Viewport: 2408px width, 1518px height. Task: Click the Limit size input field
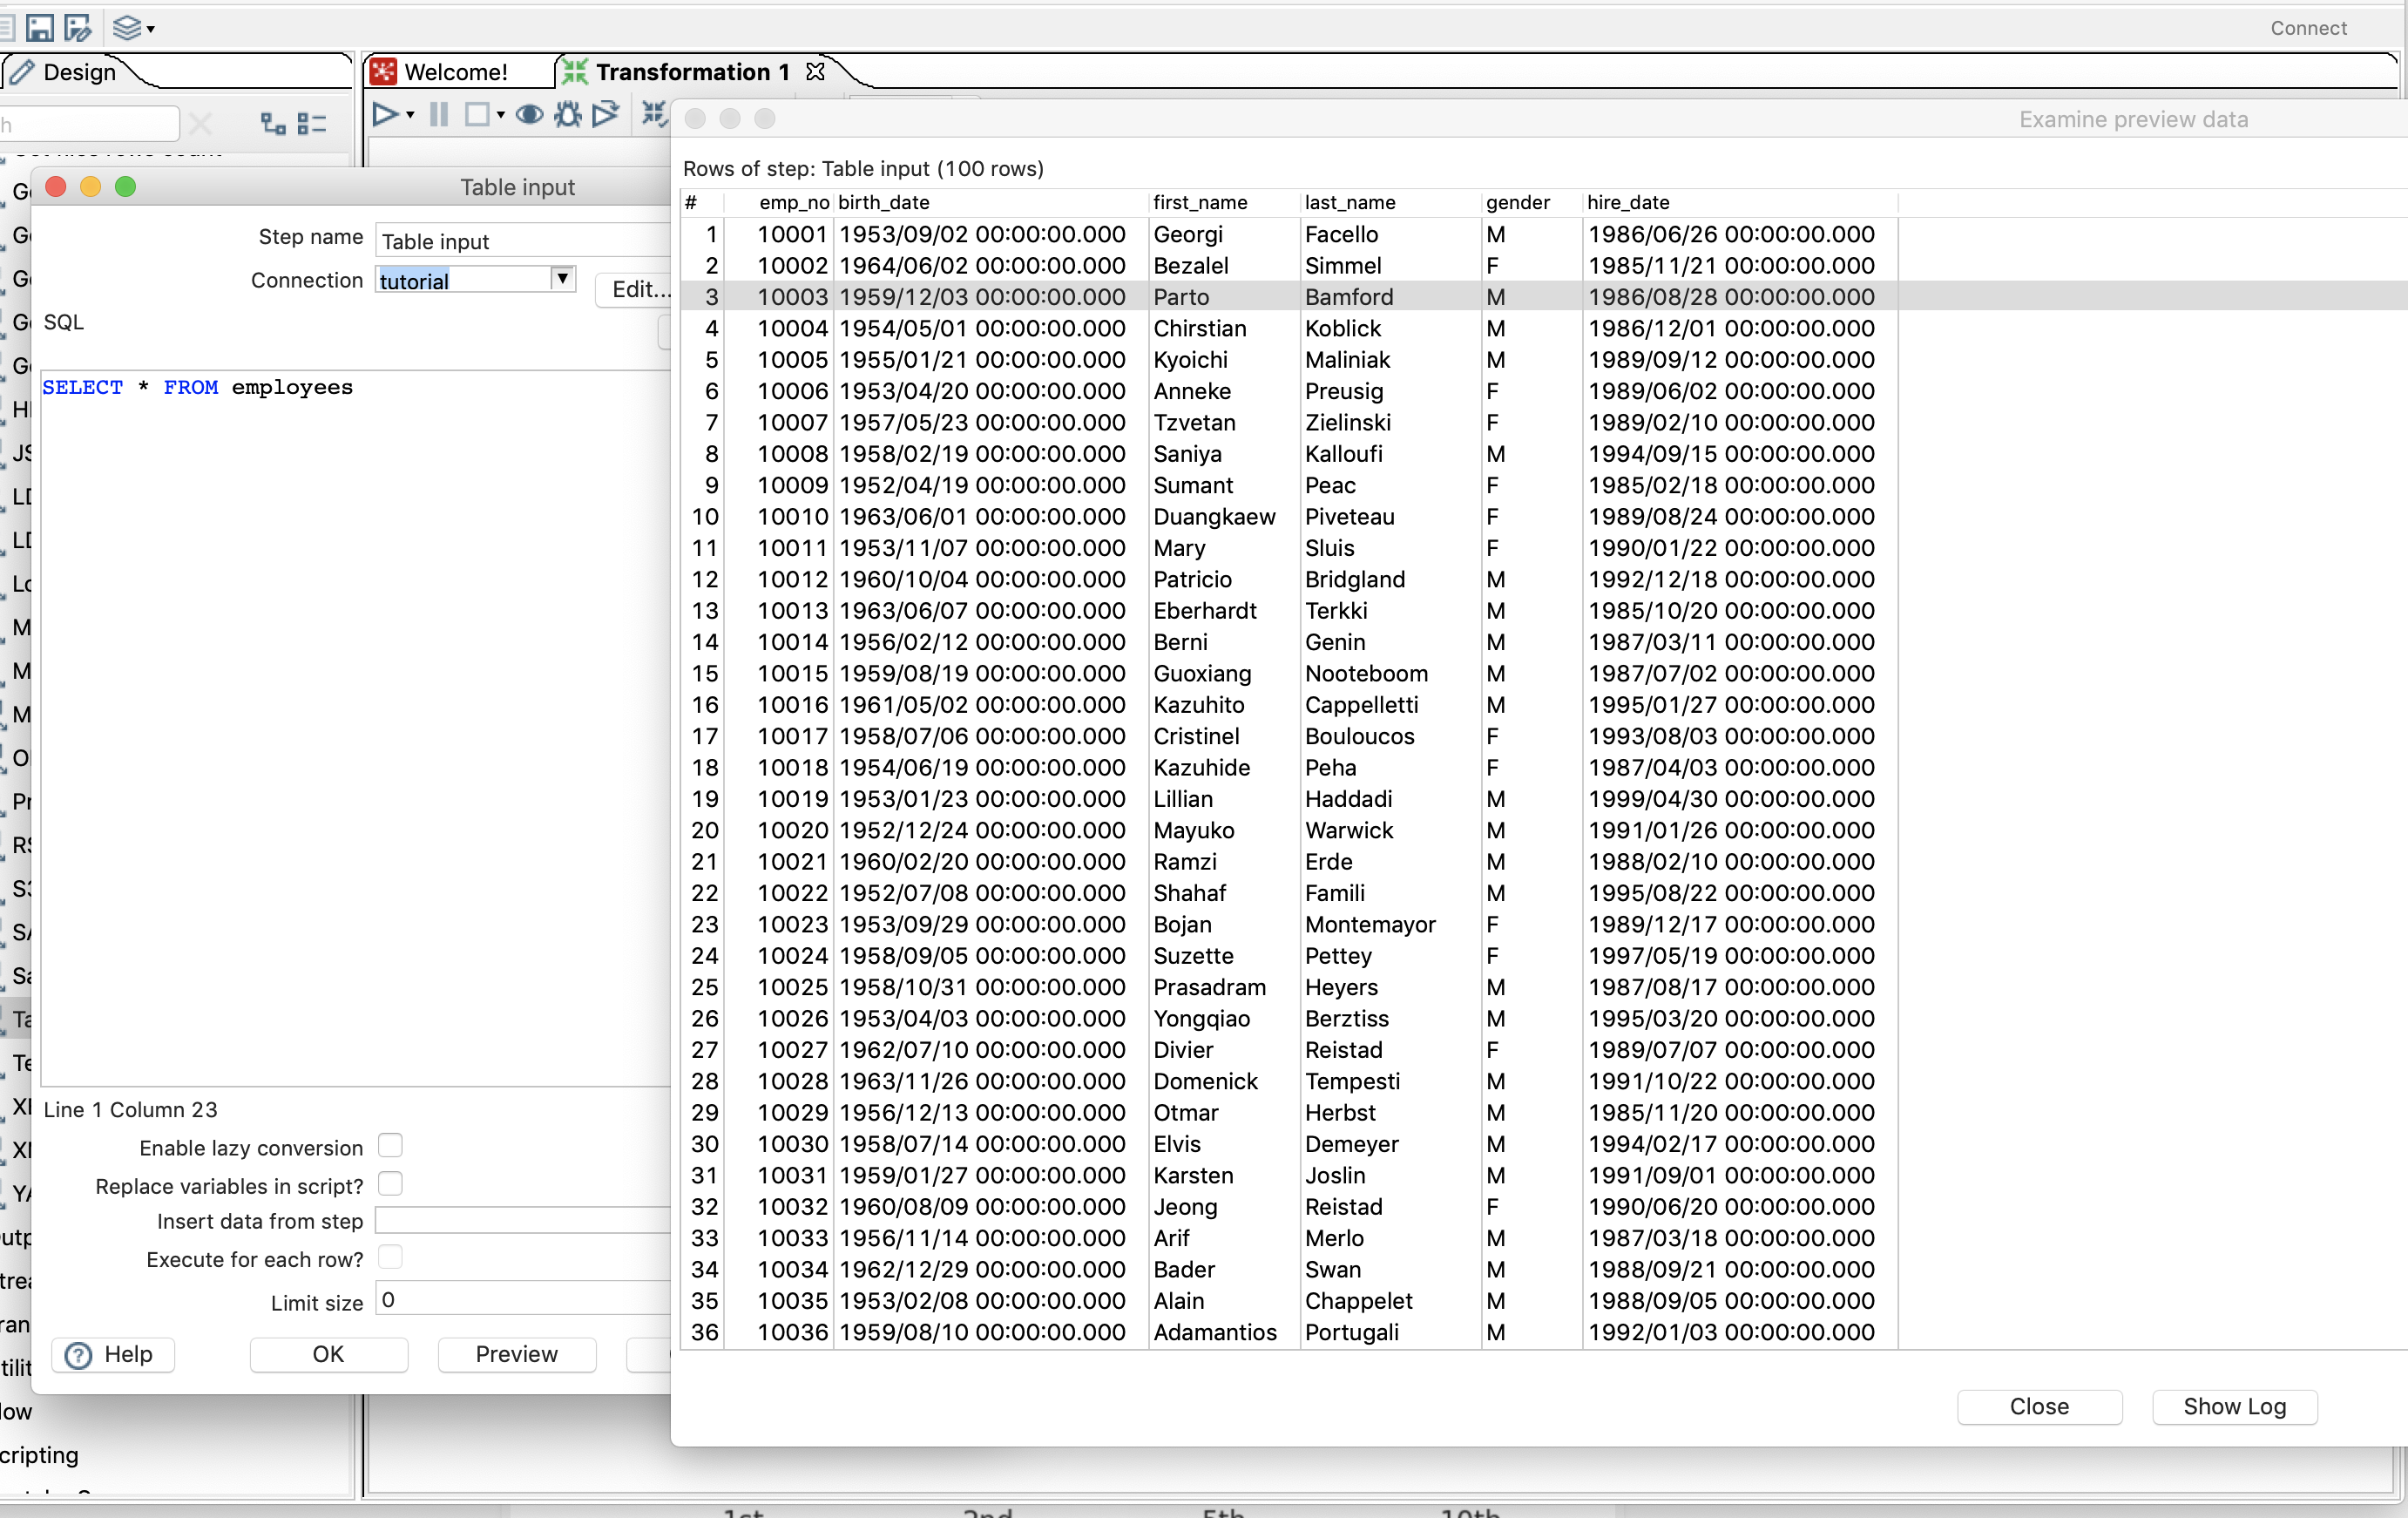[x=520, y=1300]
